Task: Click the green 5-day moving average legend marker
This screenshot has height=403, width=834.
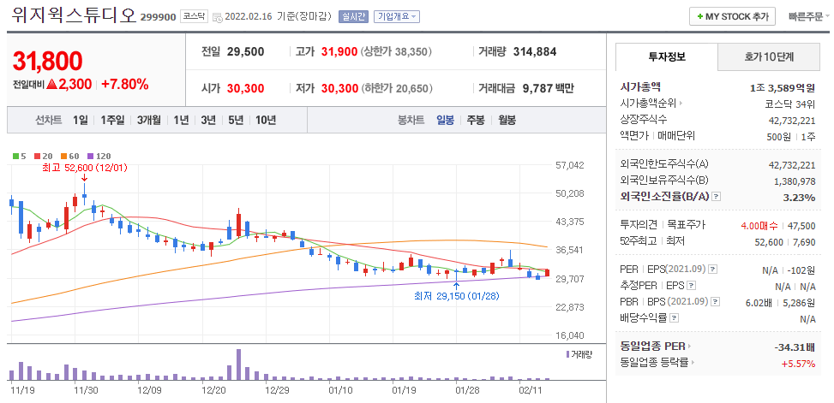Action: 15,156
